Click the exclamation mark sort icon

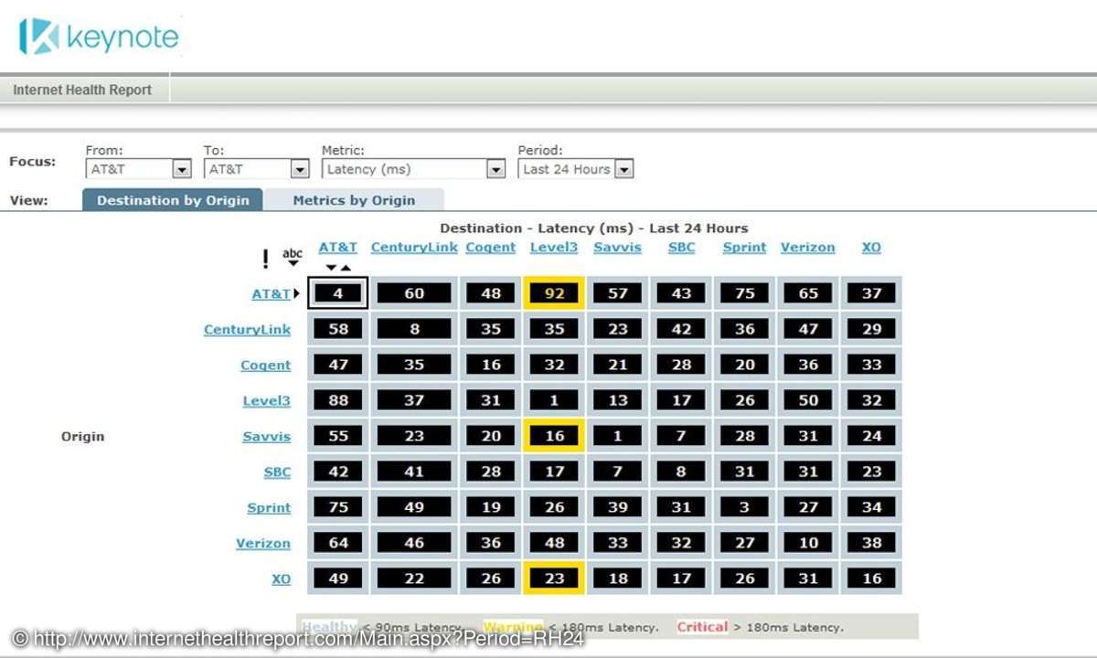[x=266, y=260]
